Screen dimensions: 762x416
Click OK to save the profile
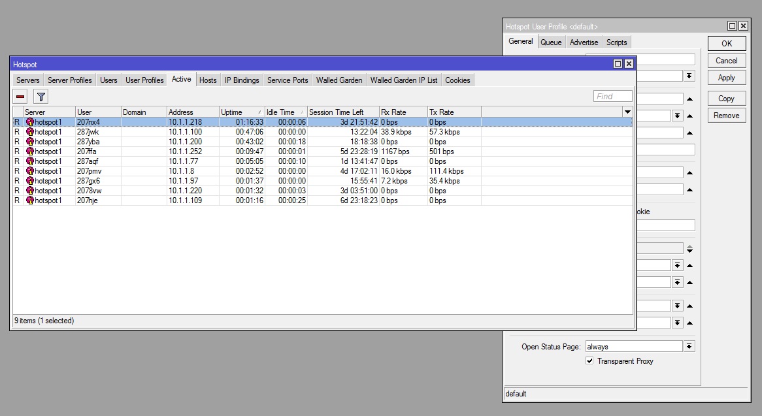pyautogui.click(x=726, y=43)
